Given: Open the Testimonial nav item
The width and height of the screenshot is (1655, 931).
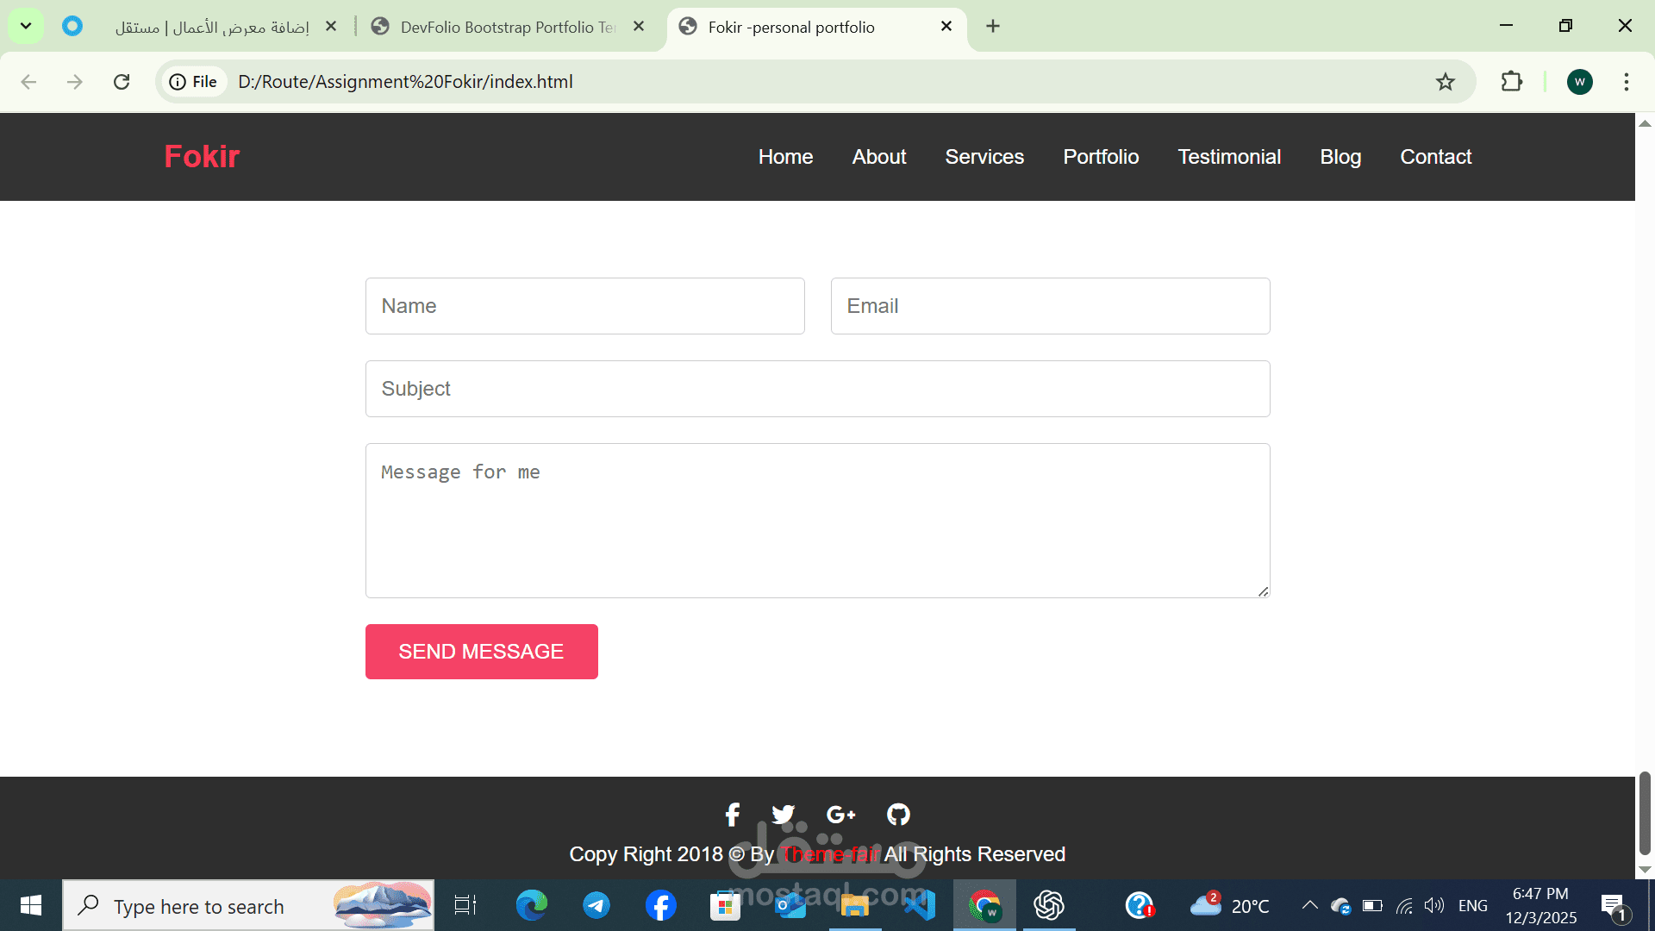Looking at the screenshot, I should [x=1229, y=157].
